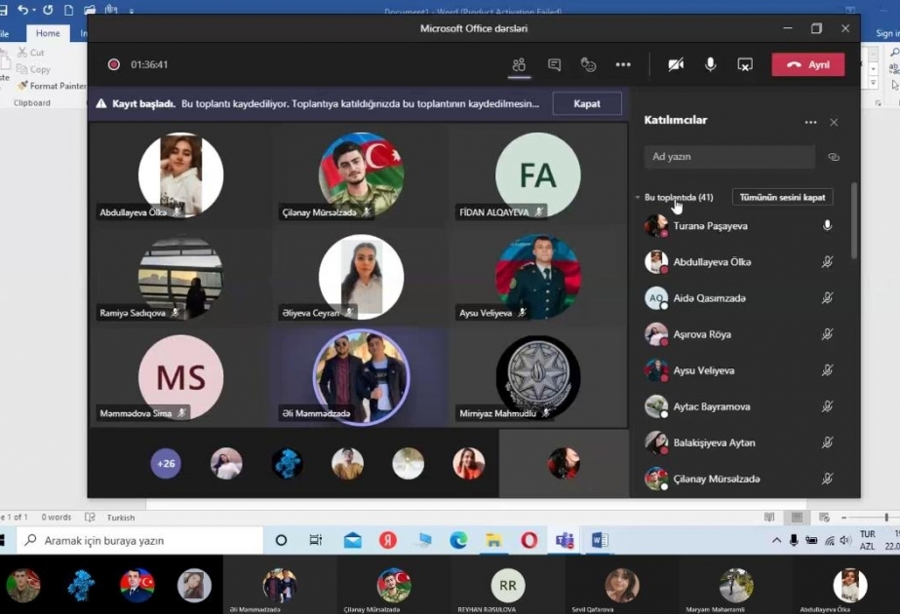Click 0 words in Word status bar
The image size is (900, 614).
coord(57,517)
